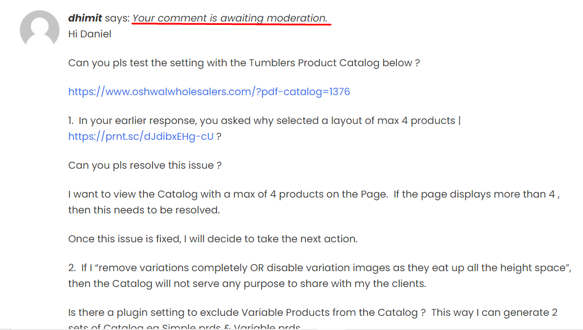Click the 'Hi Daniel' greeting line
Screen dimensions: 583x330
click(90, 34)
